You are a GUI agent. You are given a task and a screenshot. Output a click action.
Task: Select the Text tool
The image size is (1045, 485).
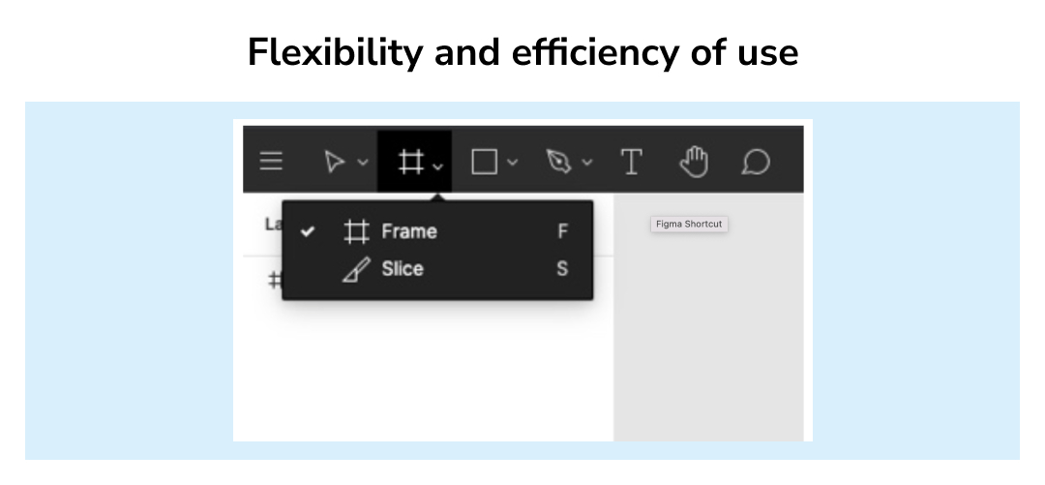coord(631,162)
